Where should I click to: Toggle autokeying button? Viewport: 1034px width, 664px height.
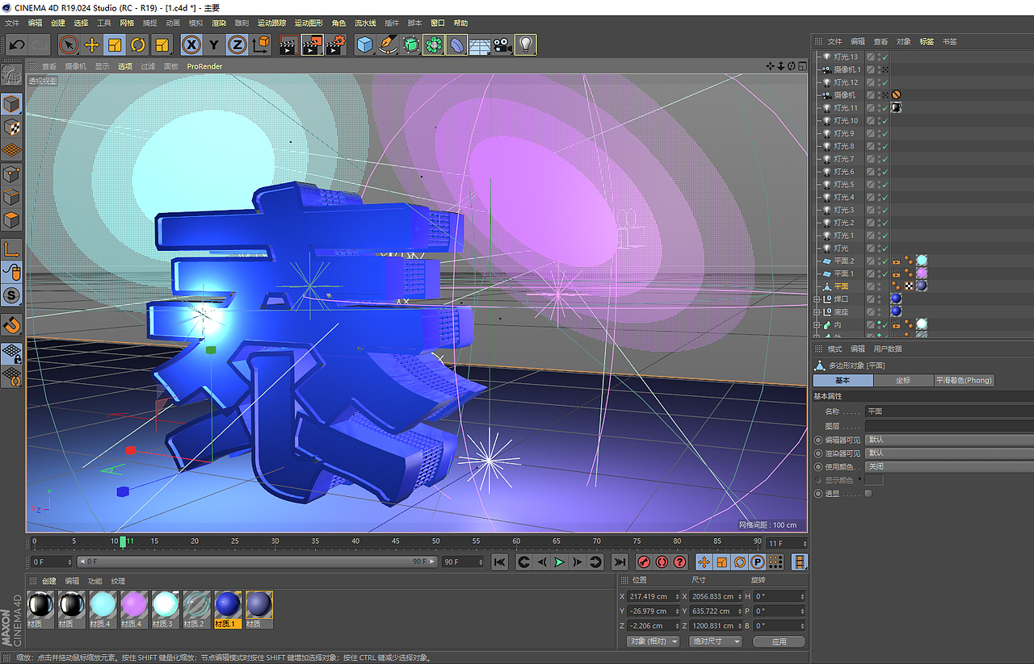tap(662, 562)
